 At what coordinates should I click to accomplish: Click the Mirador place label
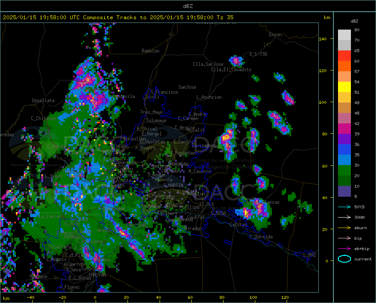point(193,228)
